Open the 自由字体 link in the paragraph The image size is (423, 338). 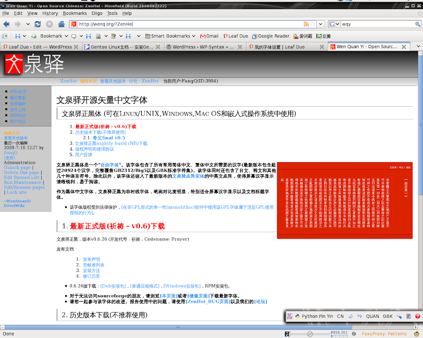[x=109, y=165]
